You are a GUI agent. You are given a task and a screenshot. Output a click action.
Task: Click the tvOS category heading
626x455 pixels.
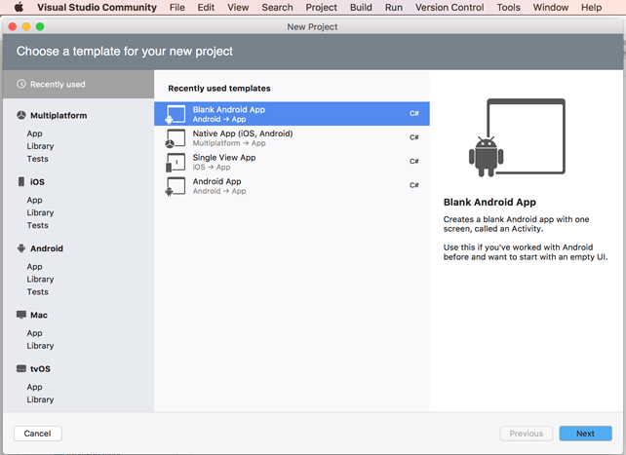(x=40, y=369)
